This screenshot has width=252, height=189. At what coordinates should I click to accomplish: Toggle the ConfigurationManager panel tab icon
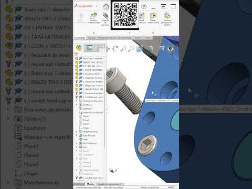pyautogui.click(x=100, y=47)
